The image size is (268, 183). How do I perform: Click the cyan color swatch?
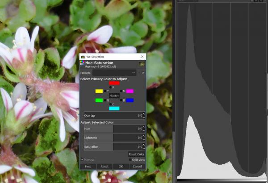click(114, 108)
